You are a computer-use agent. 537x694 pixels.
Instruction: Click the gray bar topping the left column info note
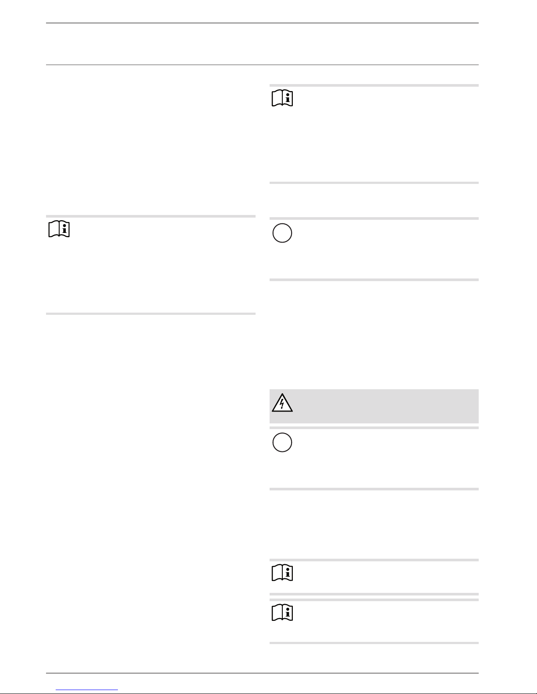tap(150, 216)
